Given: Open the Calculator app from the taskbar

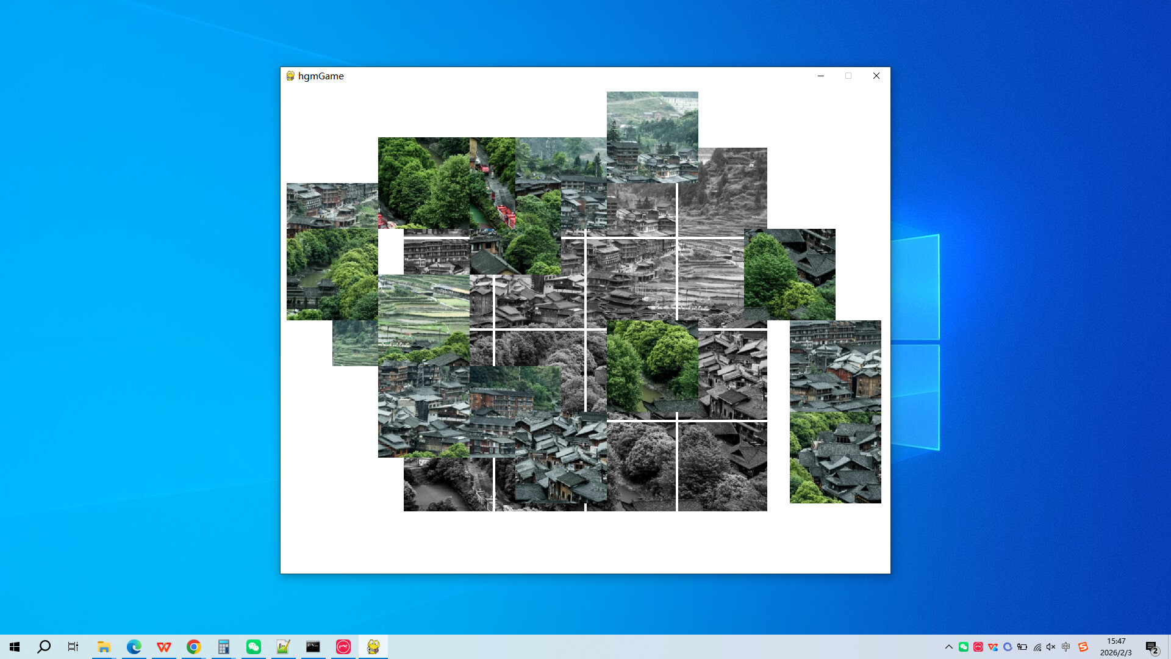Looking at the screenshot, I should (223, 646).
